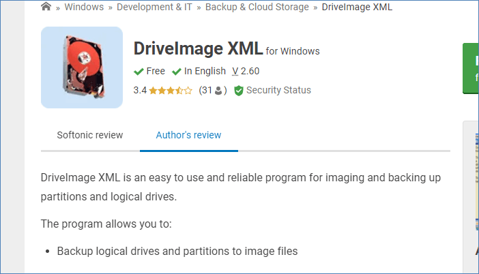Click the green download button at right edge
This screenshot has height=274, width=479.
[471, 68]
